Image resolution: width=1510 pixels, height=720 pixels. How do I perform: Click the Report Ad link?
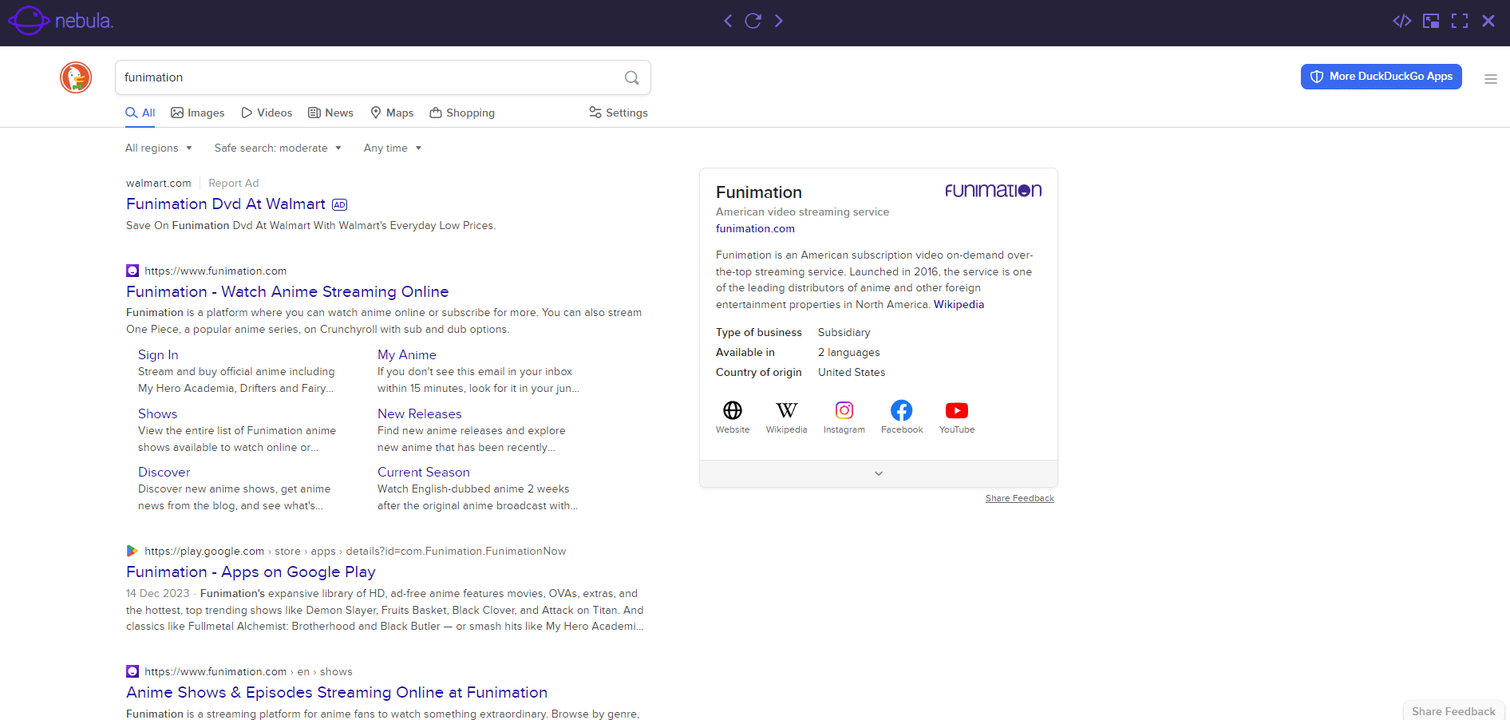(x=234, y=183)
